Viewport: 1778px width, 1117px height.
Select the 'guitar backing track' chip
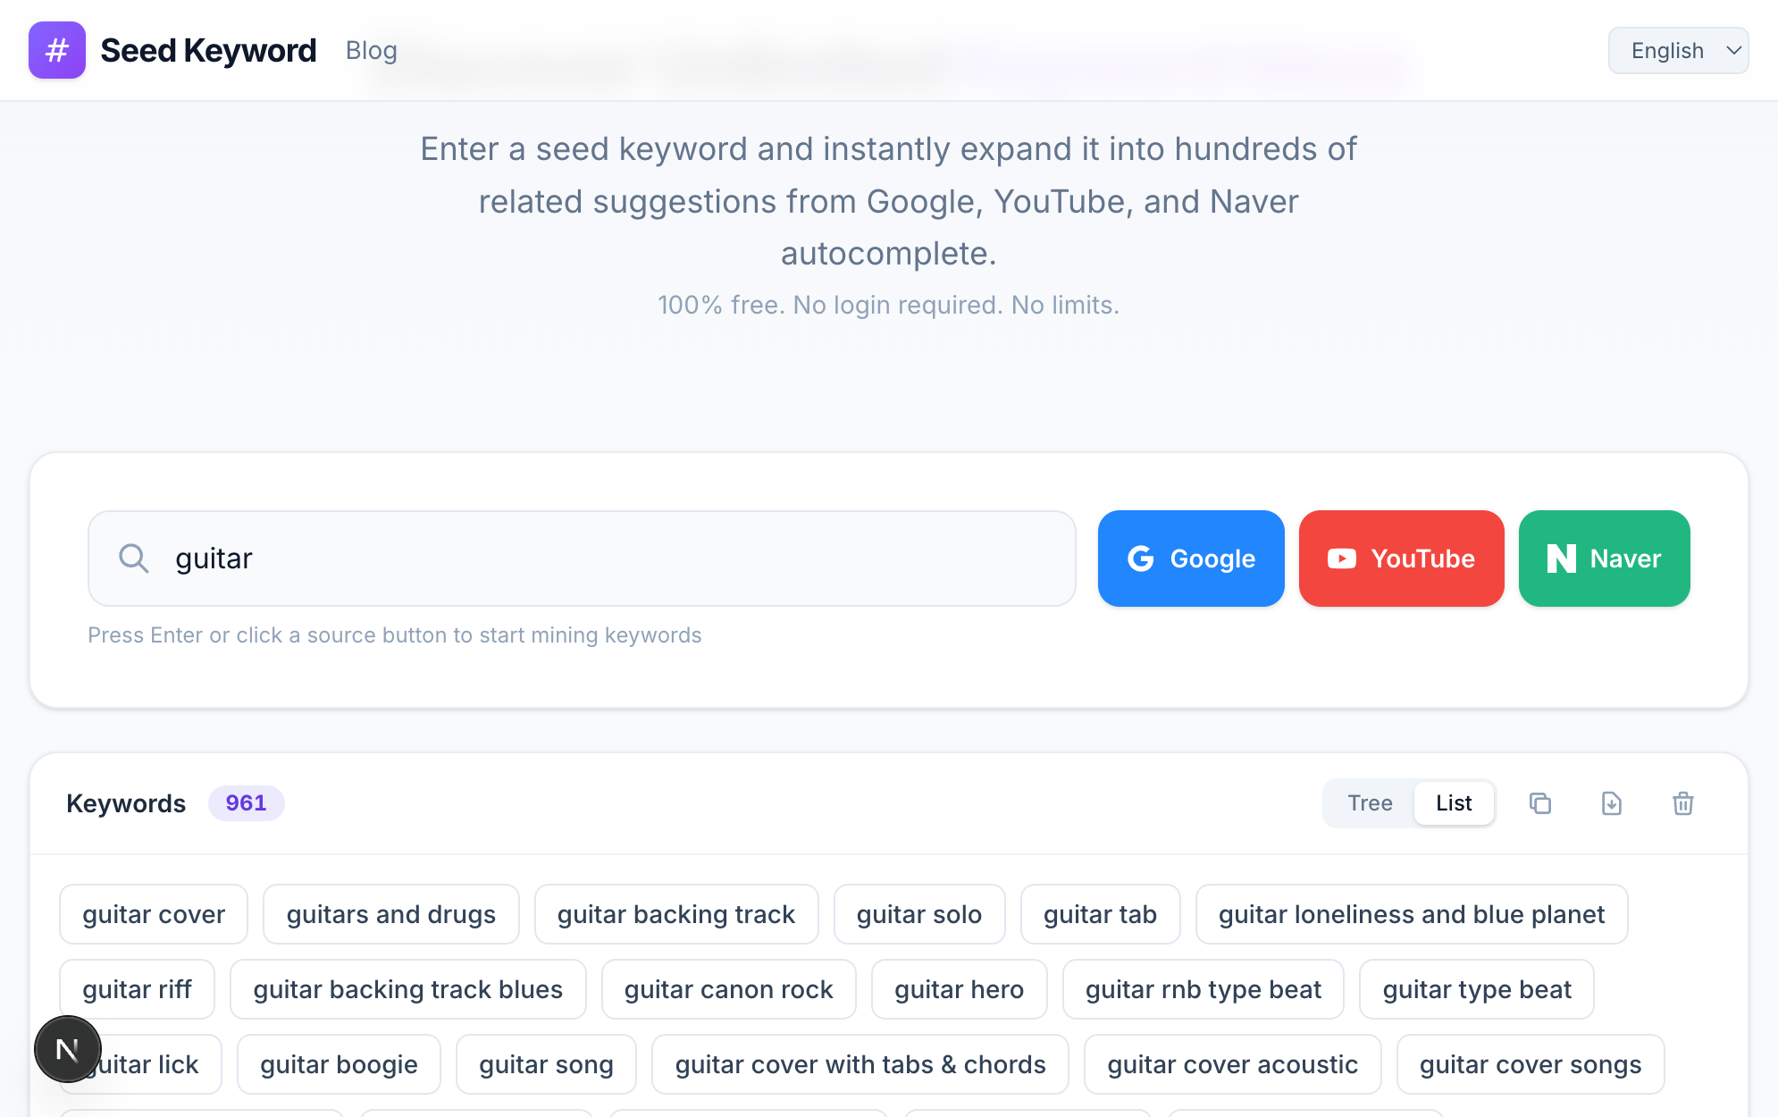pyautogui.click(x=676, y=914)
